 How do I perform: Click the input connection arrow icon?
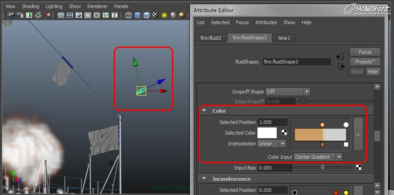click(x=340, y=57)
